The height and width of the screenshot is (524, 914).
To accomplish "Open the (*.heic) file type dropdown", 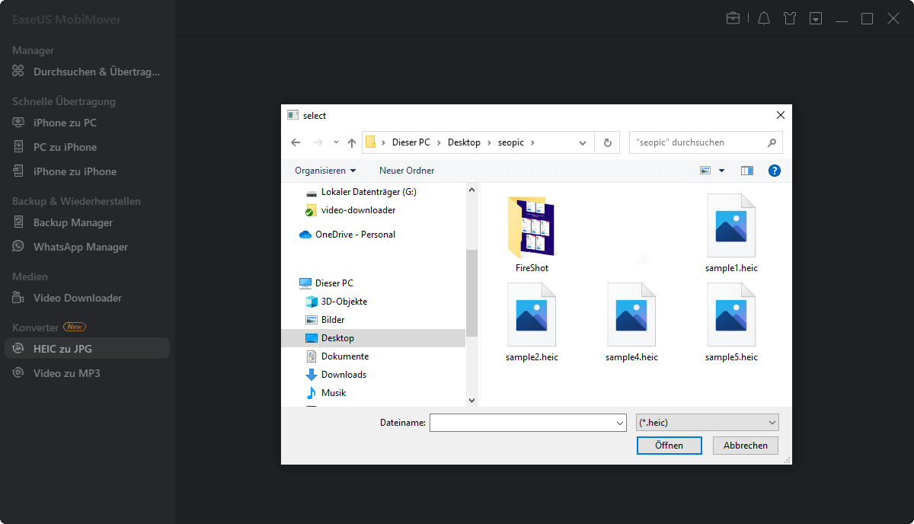I will (707, 423).
